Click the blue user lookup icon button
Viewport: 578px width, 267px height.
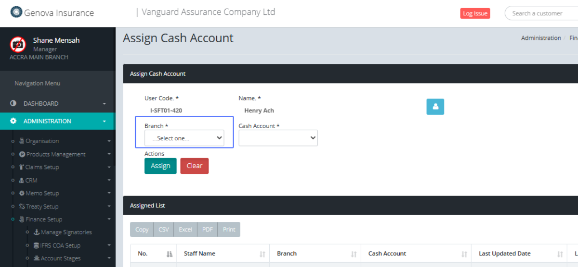pyautogui.click(x=435, y=107)
